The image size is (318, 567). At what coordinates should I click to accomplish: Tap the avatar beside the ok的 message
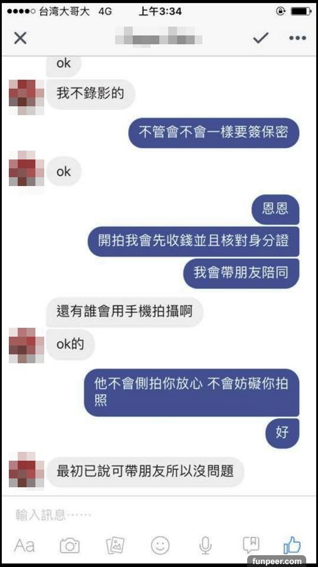coord(27,345)
